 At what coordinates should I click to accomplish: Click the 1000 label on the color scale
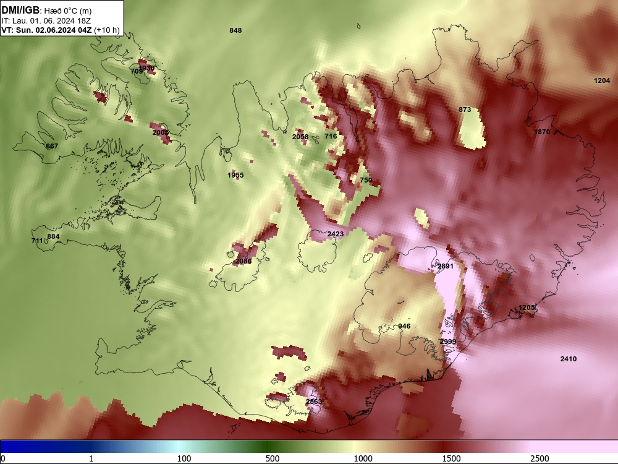pos(363,458)
